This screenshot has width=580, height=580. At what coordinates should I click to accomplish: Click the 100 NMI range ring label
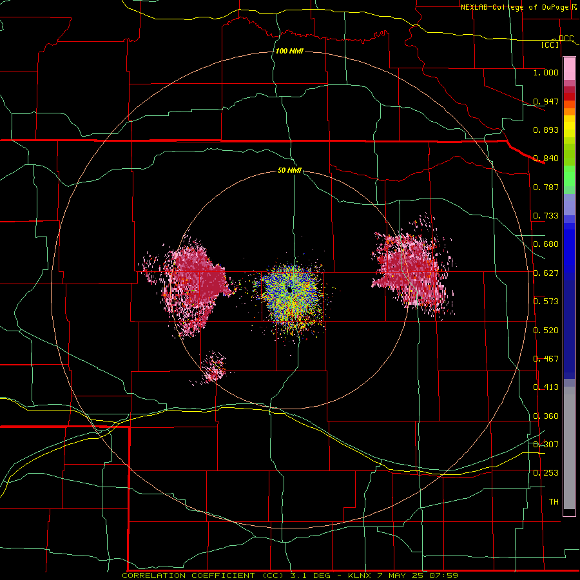pyautogui.click(x=289, y=51)
